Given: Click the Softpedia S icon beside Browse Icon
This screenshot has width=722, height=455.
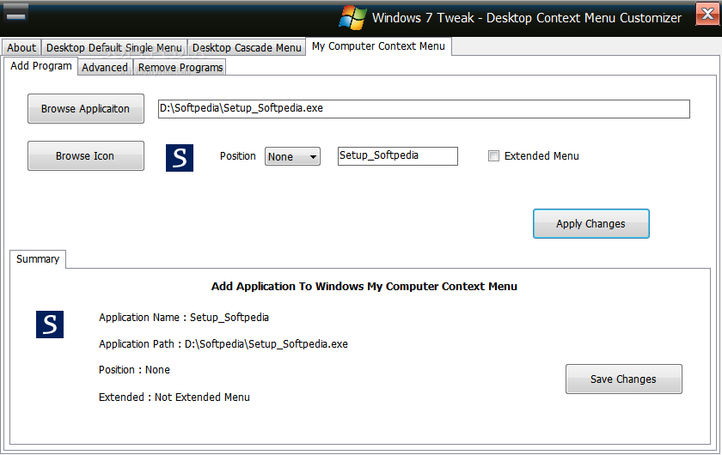Looking at the screenshot, I should 180,157.
